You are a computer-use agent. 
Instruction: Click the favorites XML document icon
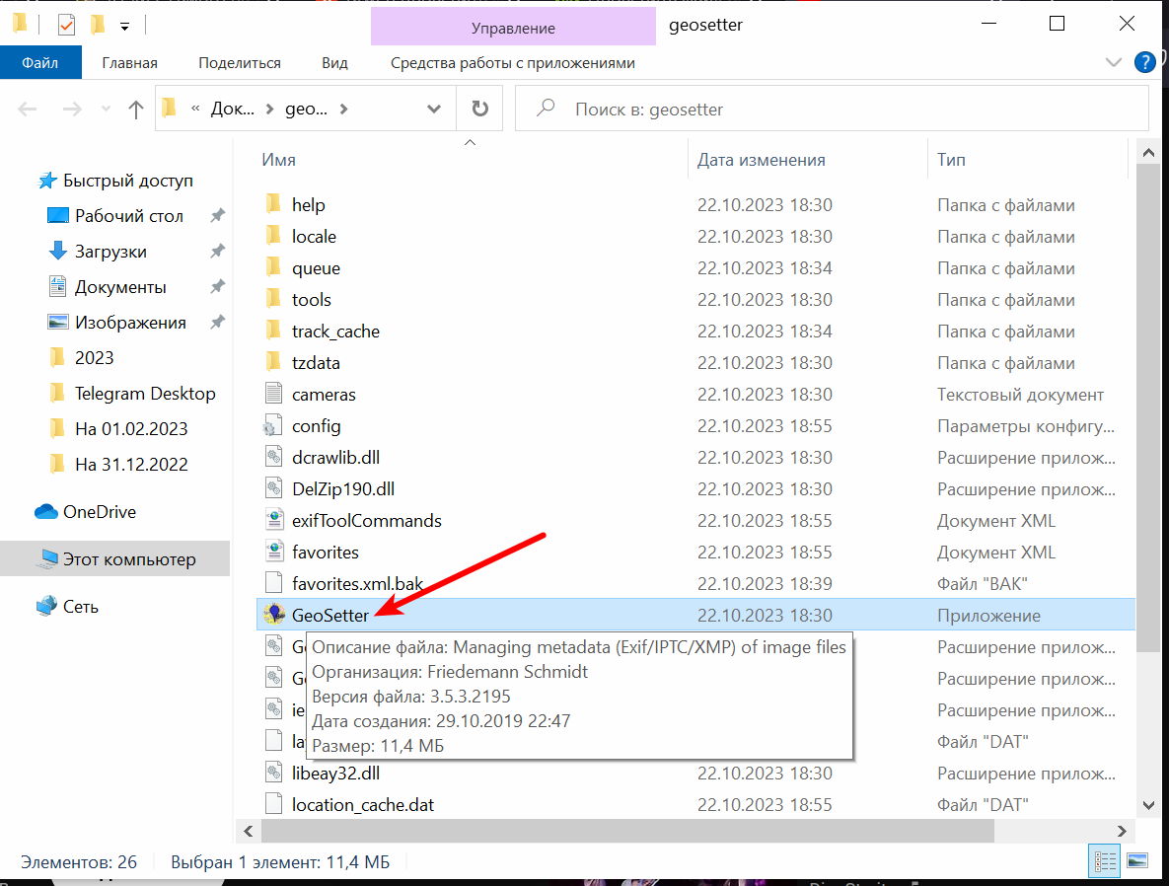[x=273, y=552]
